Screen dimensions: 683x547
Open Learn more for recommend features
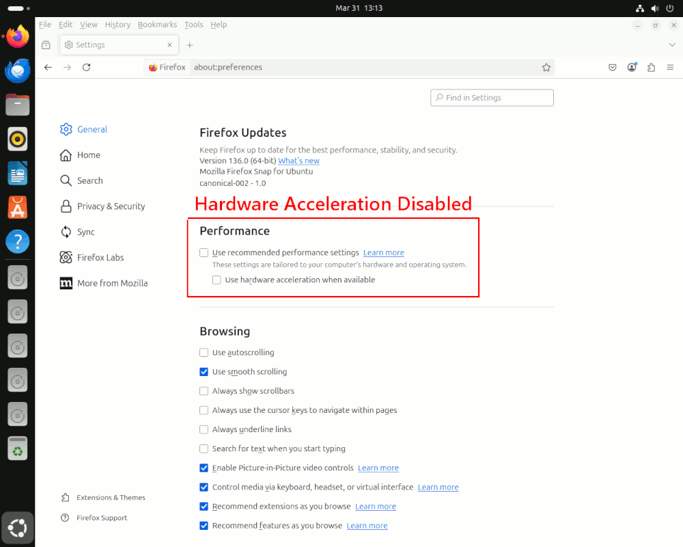pos(367,526)
